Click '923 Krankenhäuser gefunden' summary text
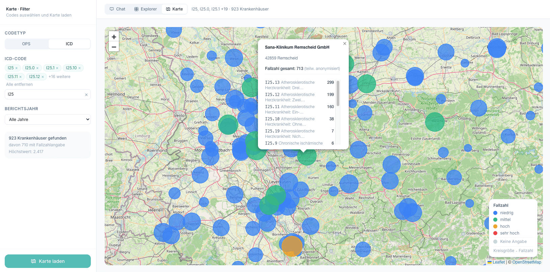 (x=37, y=138)
